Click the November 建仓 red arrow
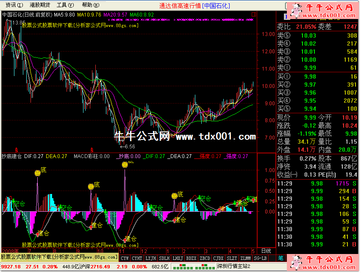 tap(125, 240)
